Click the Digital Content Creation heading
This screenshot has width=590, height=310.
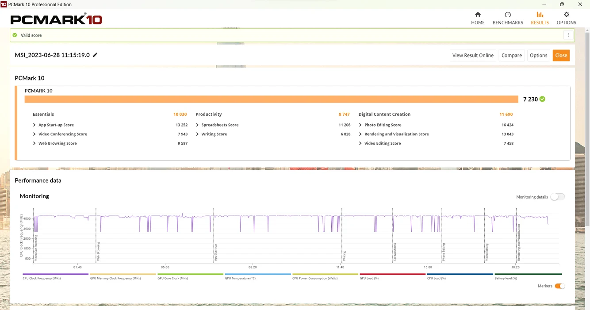tap(384, 114)
